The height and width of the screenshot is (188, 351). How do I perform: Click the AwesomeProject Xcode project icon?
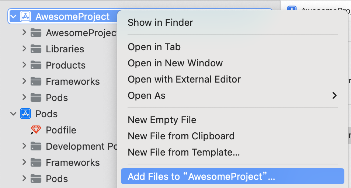pyautogui.click(x=25, y=17)
